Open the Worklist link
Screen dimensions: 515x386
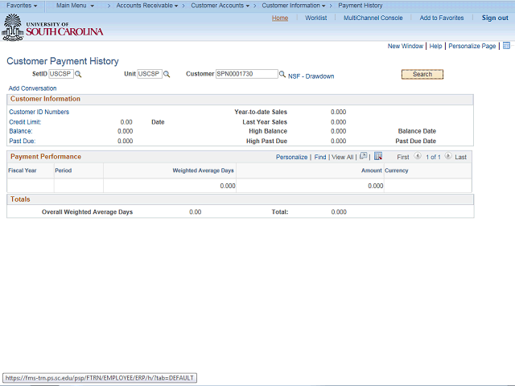pyautogui.click(x=316, y=18)
